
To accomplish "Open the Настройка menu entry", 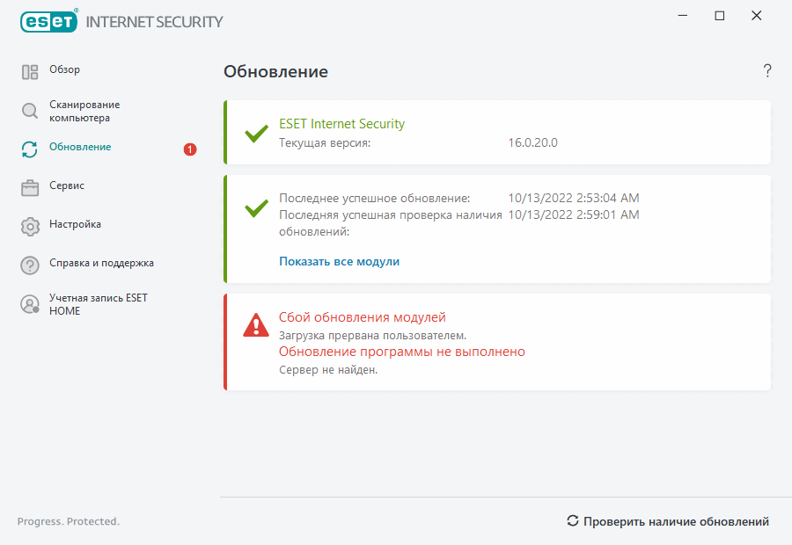I will click(77, 225).
